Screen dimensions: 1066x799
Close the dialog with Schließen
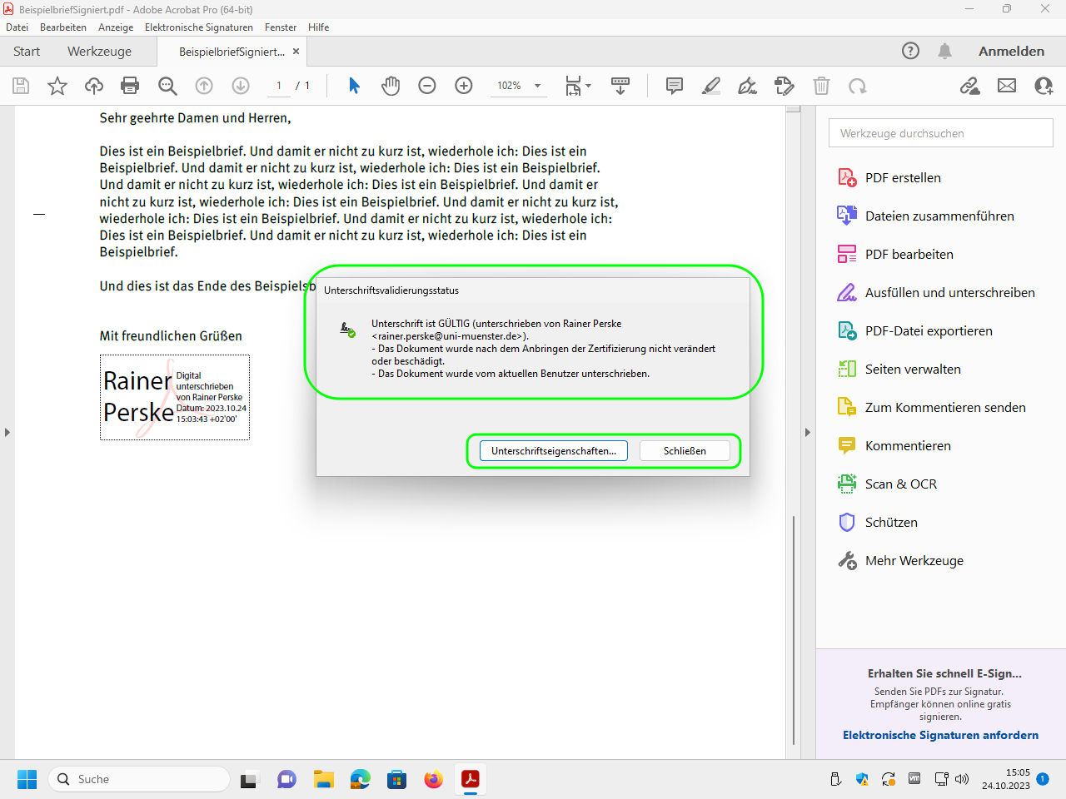click(685, 451)
